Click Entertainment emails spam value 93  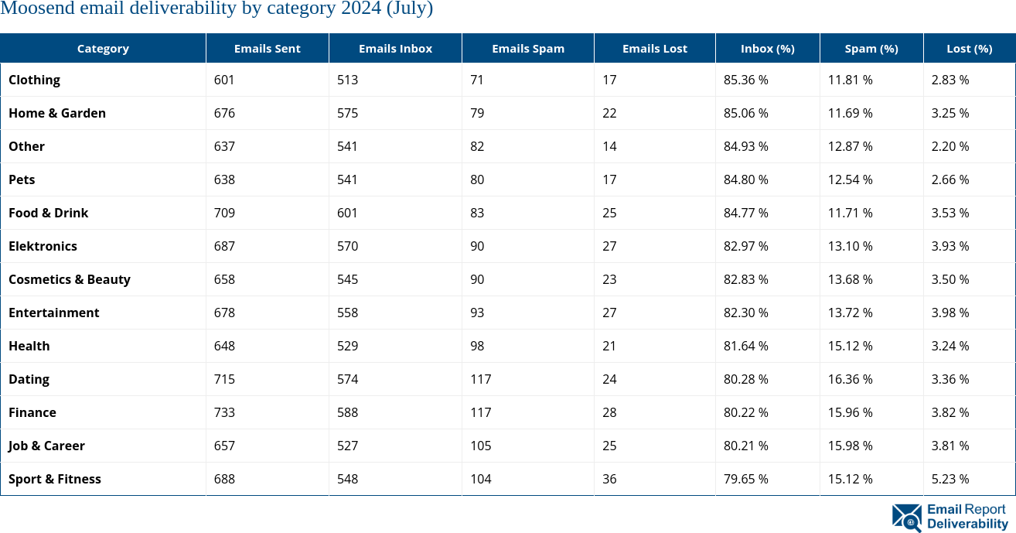coord(477,313)
